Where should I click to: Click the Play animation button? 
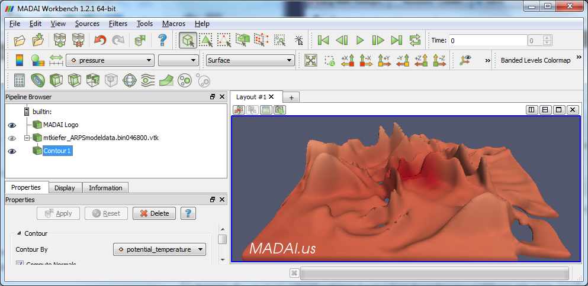tap(360, 40)
